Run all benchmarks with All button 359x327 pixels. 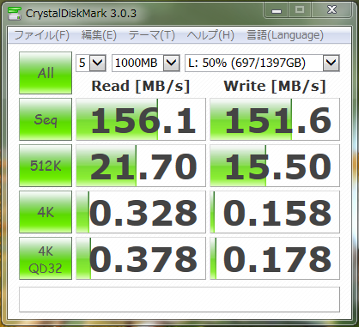(46, 73)
